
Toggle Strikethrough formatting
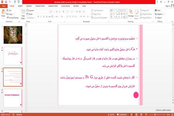tap(49, 17)
